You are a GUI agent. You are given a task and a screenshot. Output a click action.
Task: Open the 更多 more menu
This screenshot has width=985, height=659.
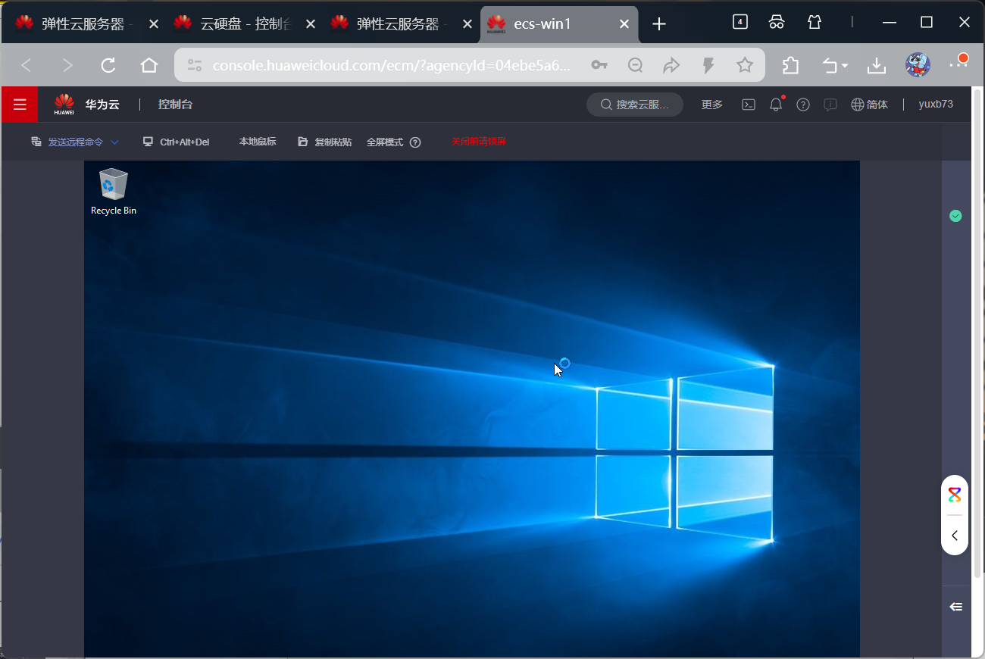point(711,104)
